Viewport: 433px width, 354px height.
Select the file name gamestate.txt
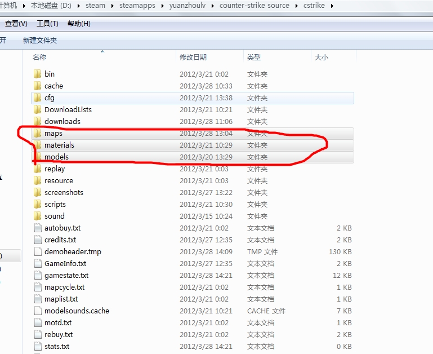pos(66,276)
